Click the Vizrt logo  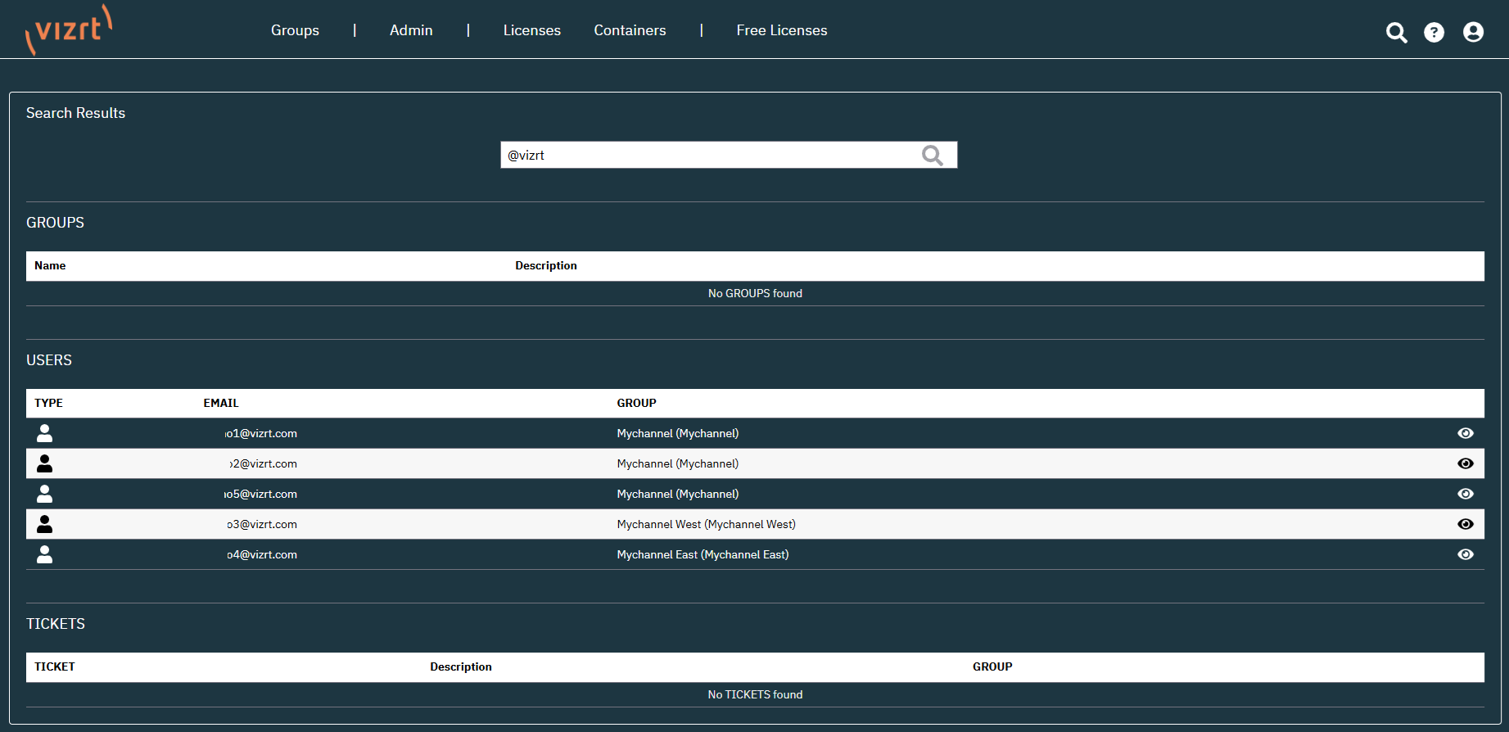(x=69, y=29)
